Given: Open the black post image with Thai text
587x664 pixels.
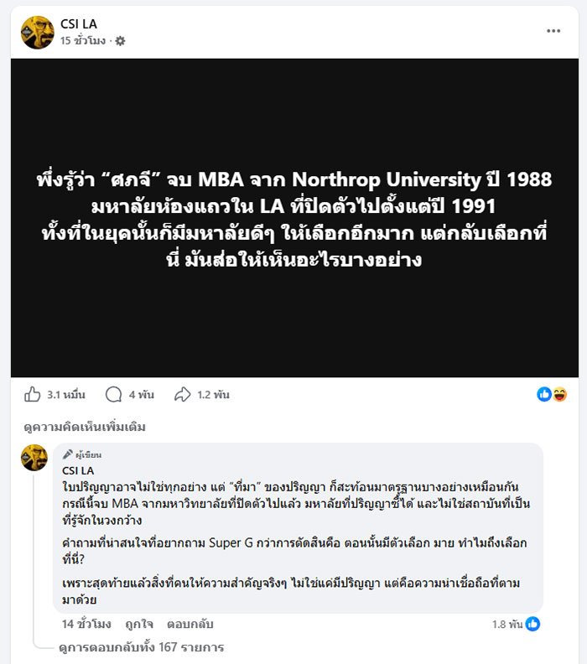Looking at the screenshot, I should pyautogui.click(x=294, y=218).
